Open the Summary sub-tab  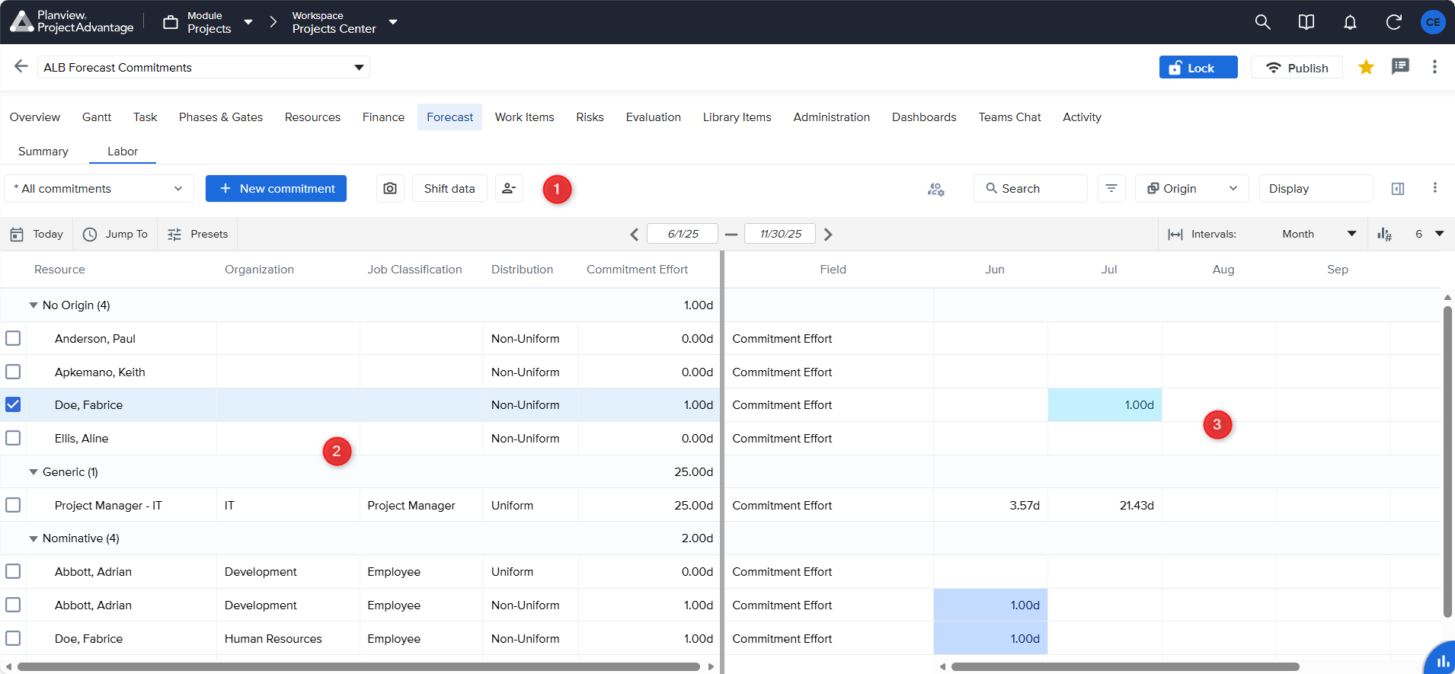click(x=43, y=152)
